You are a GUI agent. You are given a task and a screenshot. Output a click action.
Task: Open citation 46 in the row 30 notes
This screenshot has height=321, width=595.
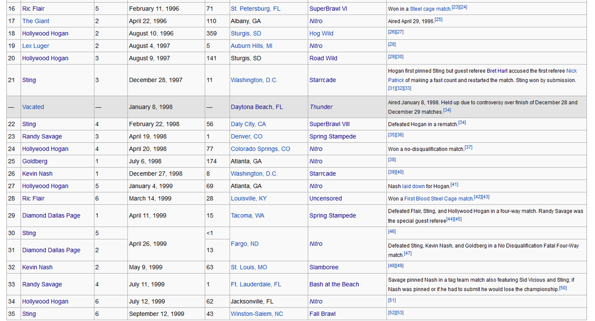[392, 231]
